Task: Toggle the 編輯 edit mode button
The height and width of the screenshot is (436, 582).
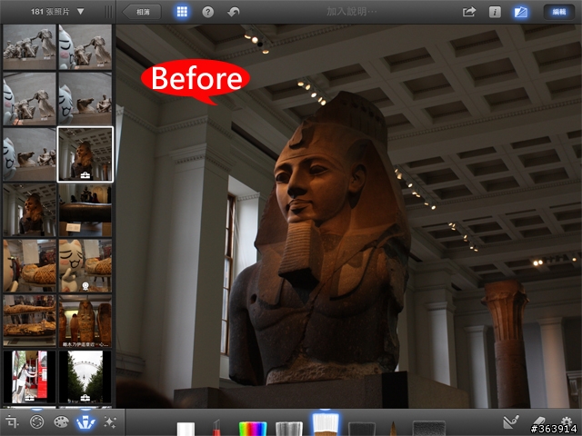Action: pyautogui.click(x=559, y=12)
